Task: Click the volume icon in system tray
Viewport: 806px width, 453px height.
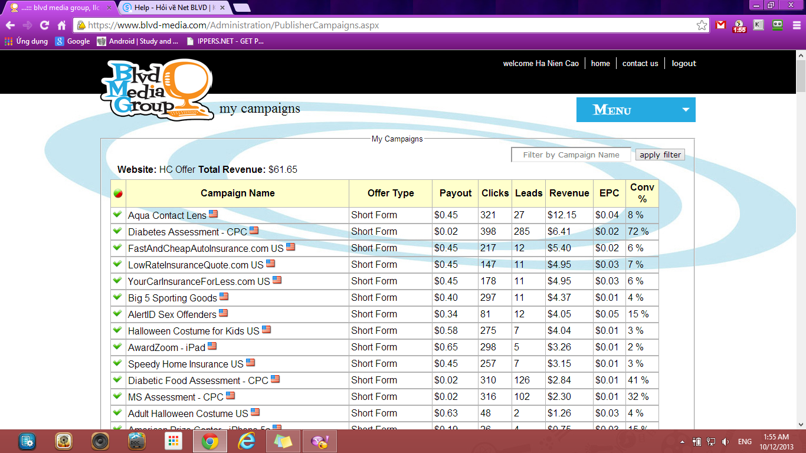Action: point(725,442)
